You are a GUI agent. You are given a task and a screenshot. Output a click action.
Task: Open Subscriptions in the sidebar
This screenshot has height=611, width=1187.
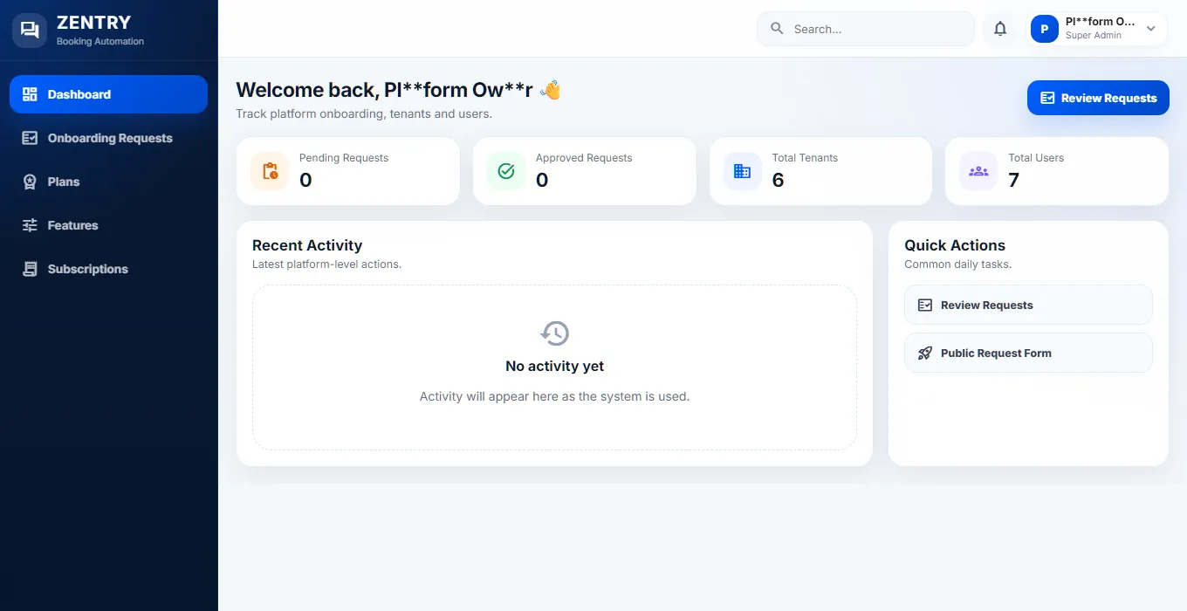tap(108, 269)
